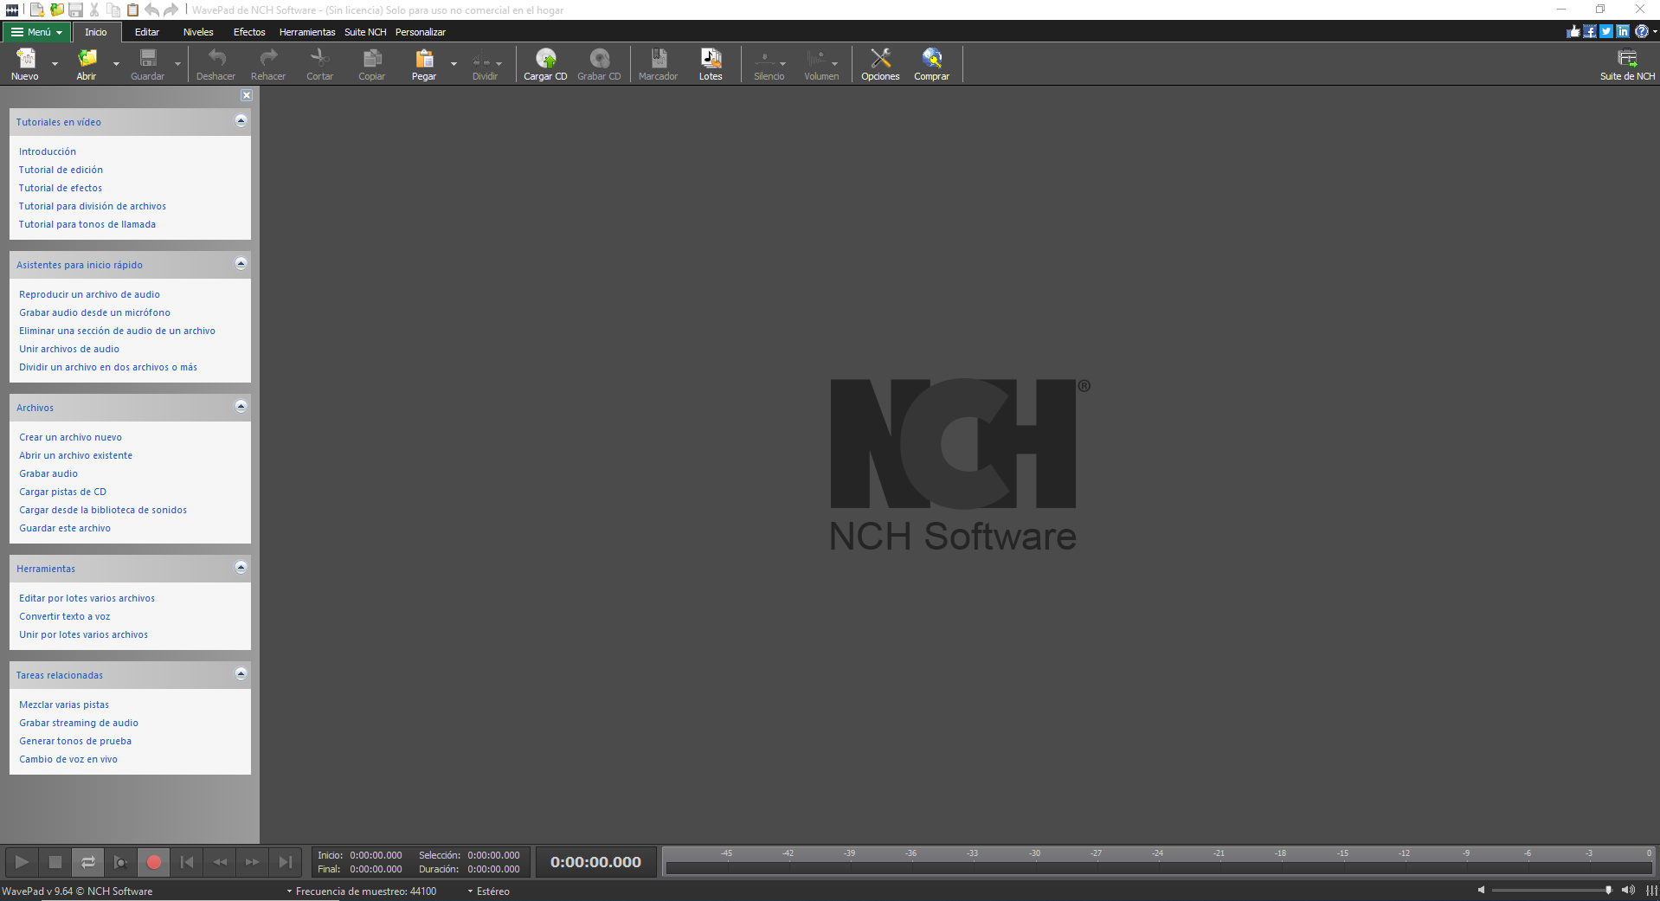This screenshot has width=1660, height=901.
Task: Start recording with the red record button
Action: pos(154,862)
